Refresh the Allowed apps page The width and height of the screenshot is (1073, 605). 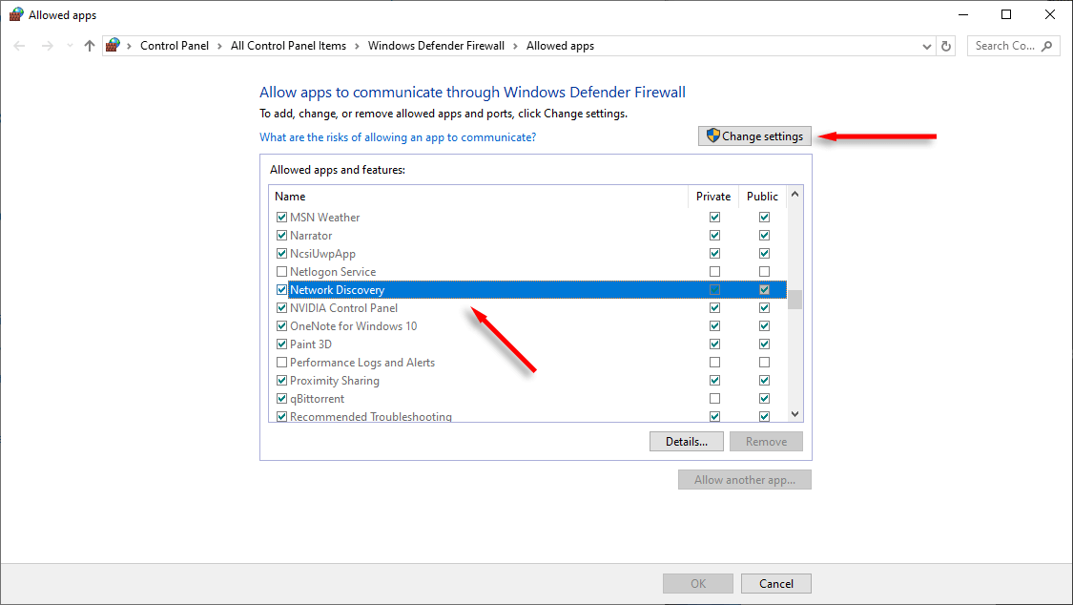tap(946, 46)
